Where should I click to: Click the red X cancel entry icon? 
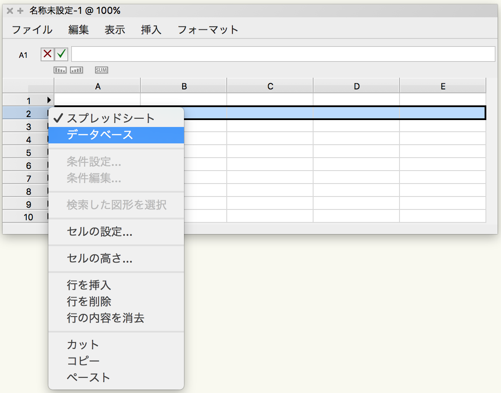pyautogui.click(x=48, y=54)
